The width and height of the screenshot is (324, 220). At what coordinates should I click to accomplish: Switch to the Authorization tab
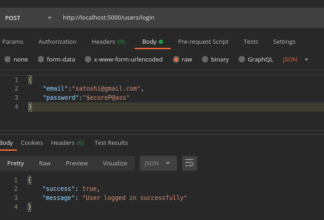coord(57,41)
